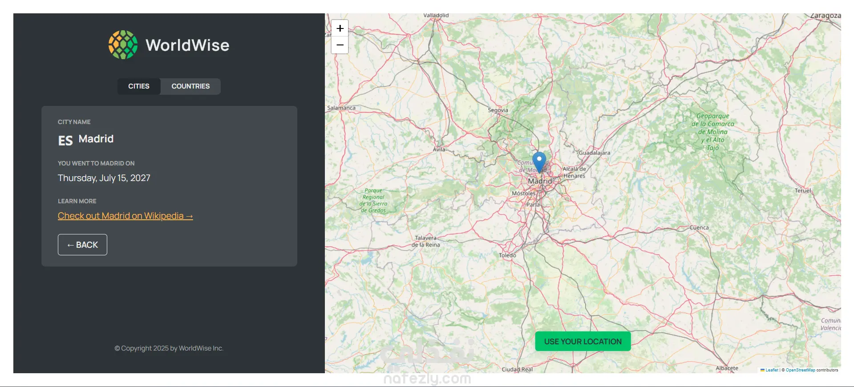Zoom out on the map
854x387 pixels.
(x=340, y=45)
